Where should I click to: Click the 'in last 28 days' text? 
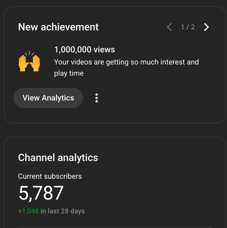point(63,211)
